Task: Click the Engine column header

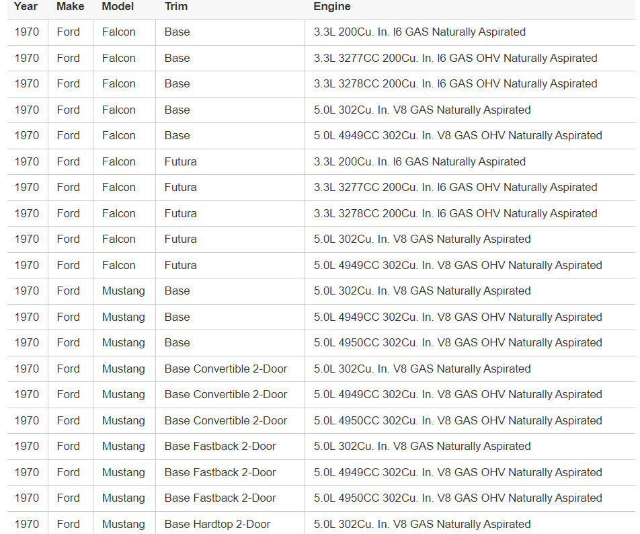Action: click(x=331, y=7)
